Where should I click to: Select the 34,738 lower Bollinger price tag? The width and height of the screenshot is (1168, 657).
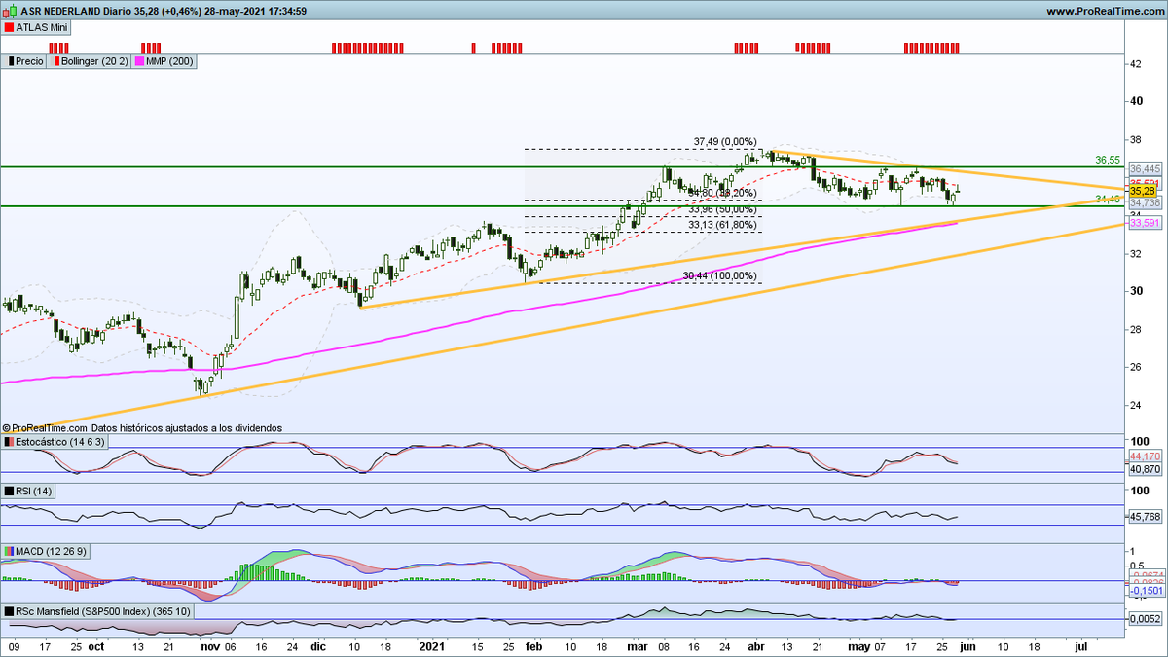(x=1144, y=203)
